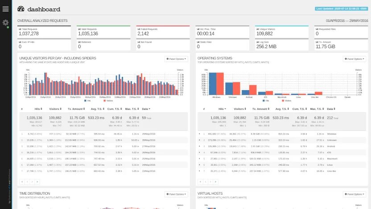Sort Unique Visitors table by Cum. T.S.

(x=115, y=109)
